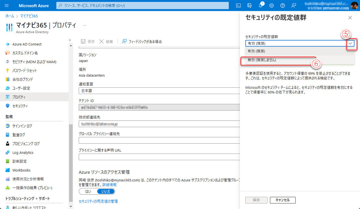Collapse the sidebar with the double chevron
The image size is (360, 209).
70,40
